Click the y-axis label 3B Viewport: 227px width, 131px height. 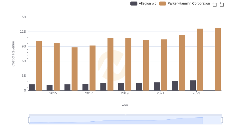[x=24, y=76]
